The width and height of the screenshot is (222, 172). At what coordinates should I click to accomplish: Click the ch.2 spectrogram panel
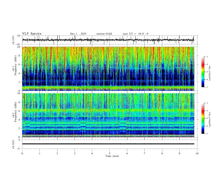point(108,115)
